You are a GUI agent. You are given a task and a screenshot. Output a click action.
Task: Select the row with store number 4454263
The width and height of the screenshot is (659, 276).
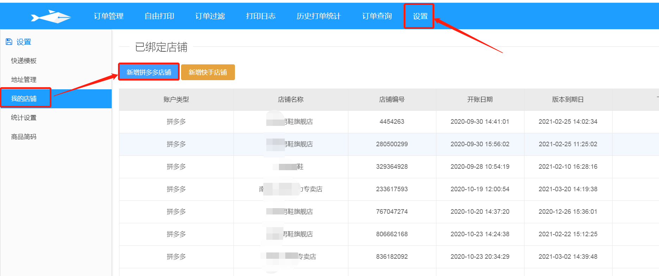tap(392, 122)
